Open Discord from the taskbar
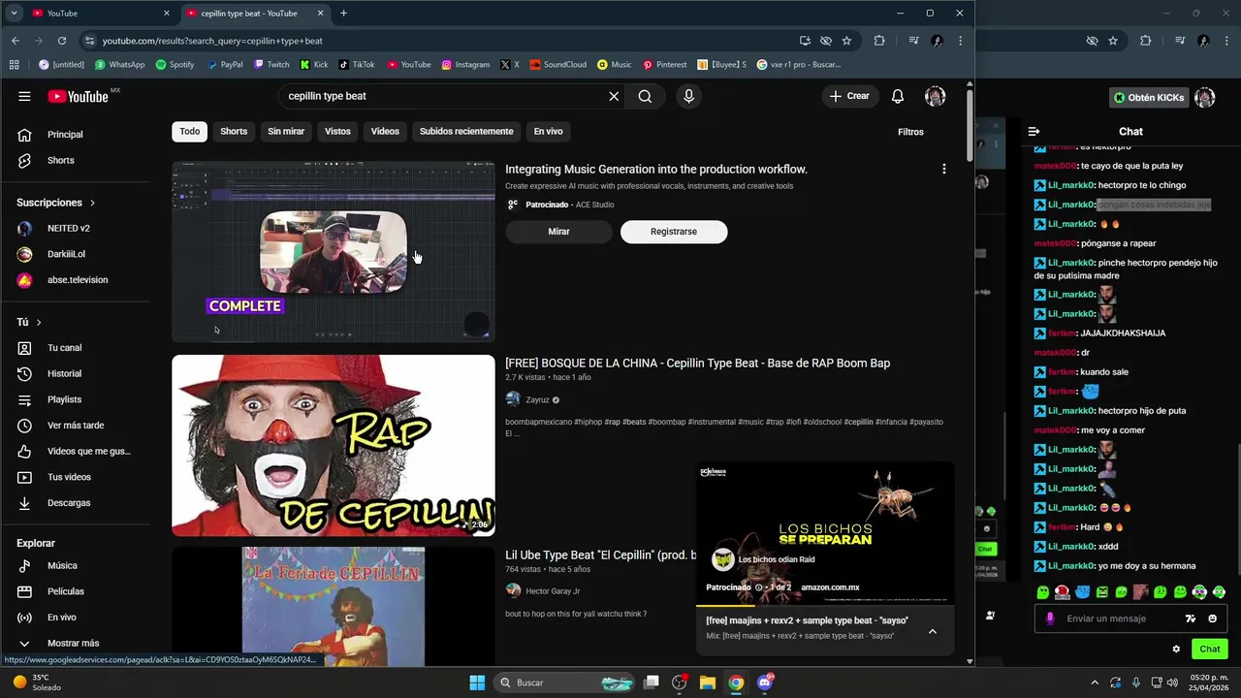The height and width of the screenshot is (698, 1241). pyautogui.click(x=765, y=682)
